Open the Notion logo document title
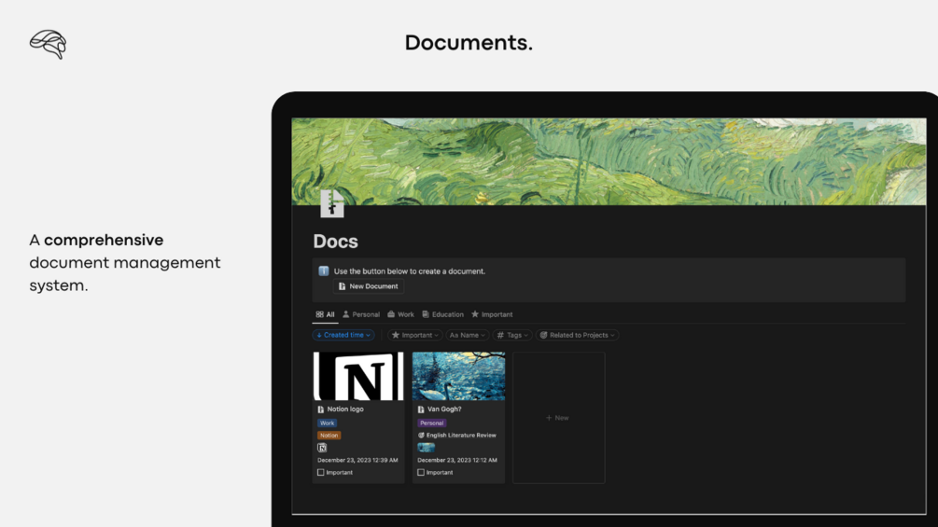The image size is (938, 527). (345, 409)
